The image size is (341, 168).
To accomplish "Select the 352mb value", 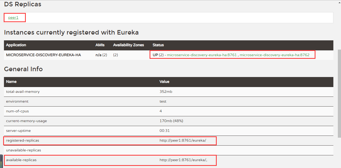I will [166, 92].
